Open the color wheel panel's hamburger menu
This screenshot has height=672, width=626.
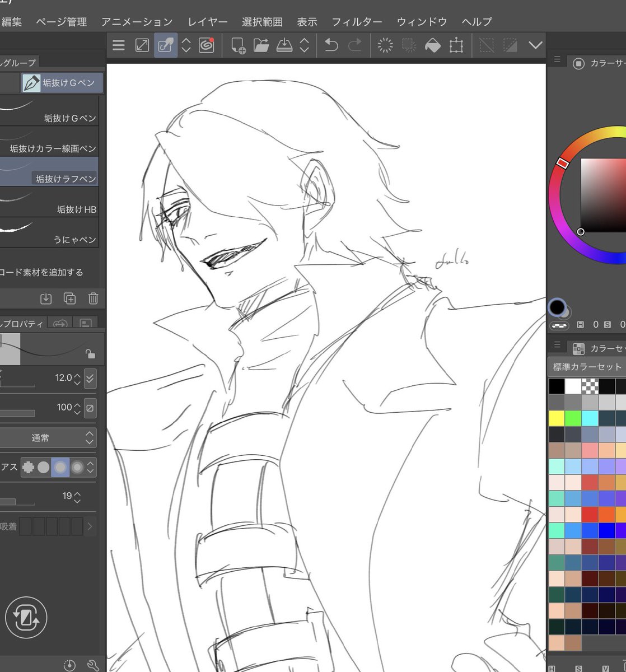557,60
